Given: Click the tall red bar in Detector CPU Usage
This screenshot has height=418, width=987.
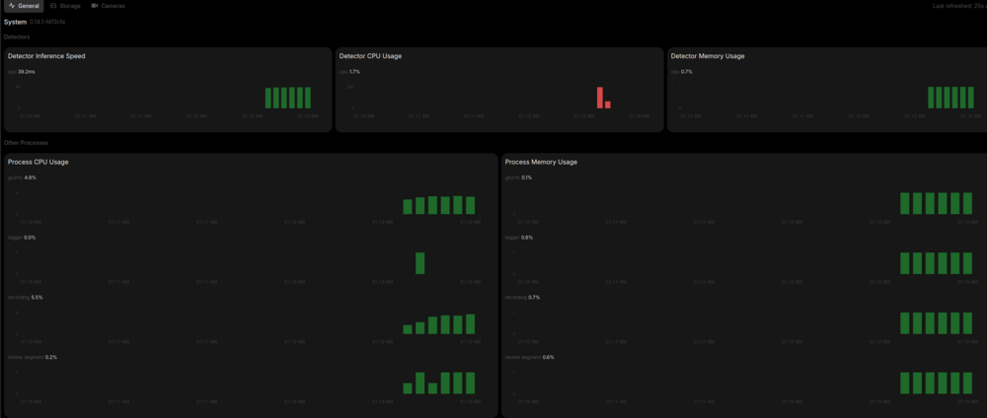Looking at the screenshot, I should click(600, 98).
